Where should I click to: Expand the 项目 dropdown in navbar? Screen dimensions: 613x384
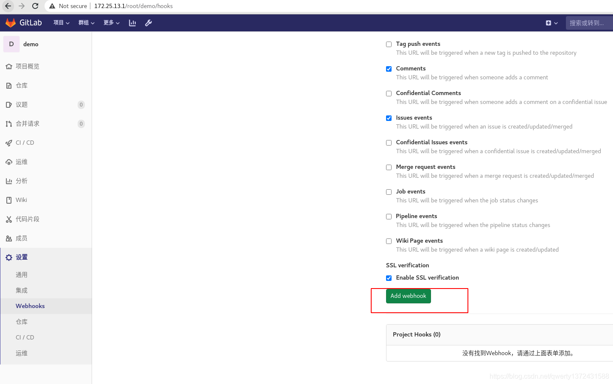click(x=62, y=23)
